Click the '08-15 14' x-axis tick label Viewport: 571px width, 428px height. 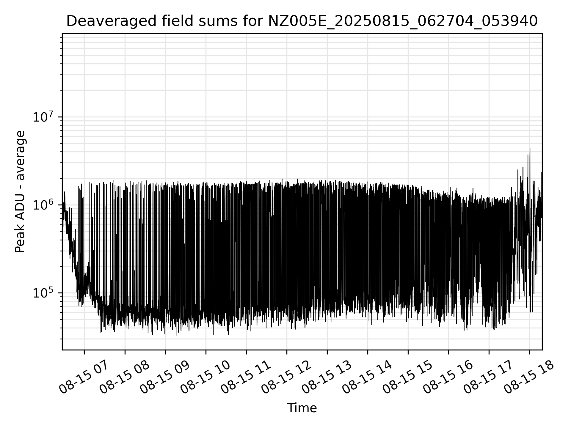[367, 377]
